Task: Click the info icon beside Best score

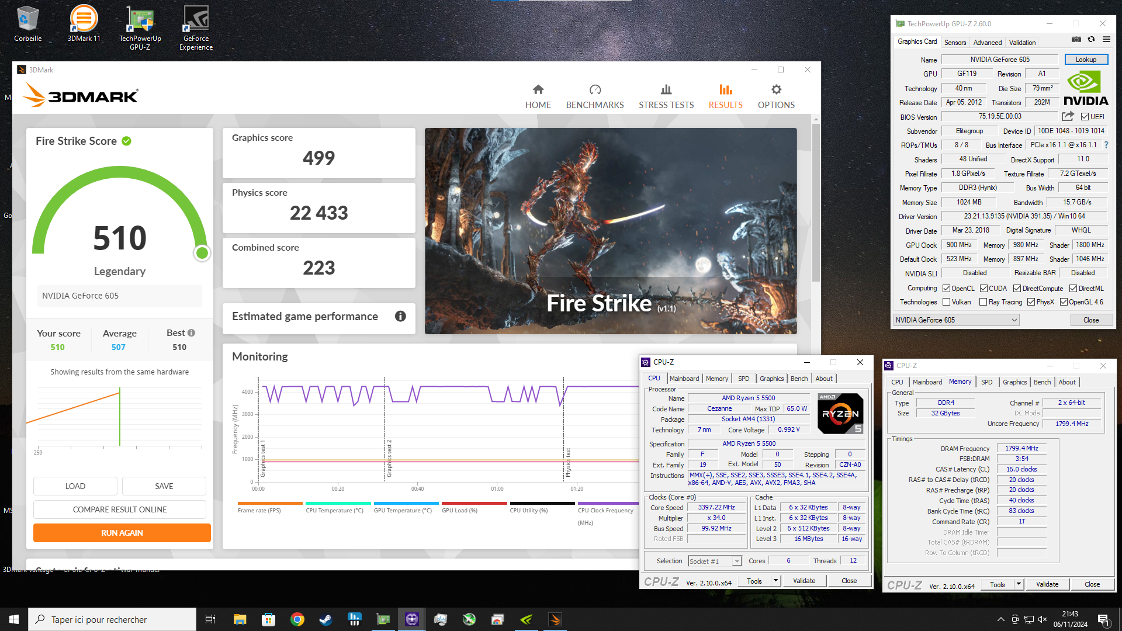Action: [x=191, y=332]
